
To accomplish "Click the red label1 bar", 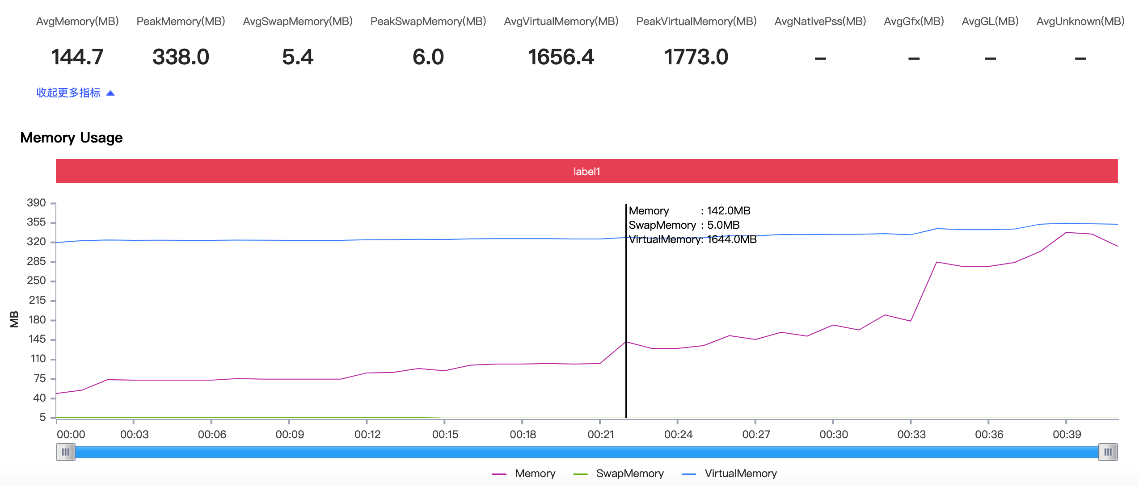I will click(x=586, y=172).
